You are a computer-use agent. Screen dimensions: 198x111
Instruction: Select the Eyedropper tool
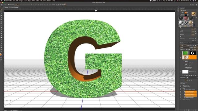(x=1, y=21)
